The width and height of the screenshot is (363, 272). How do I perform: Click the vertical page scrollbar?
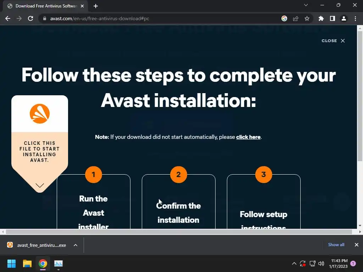(x=360, y=97)
